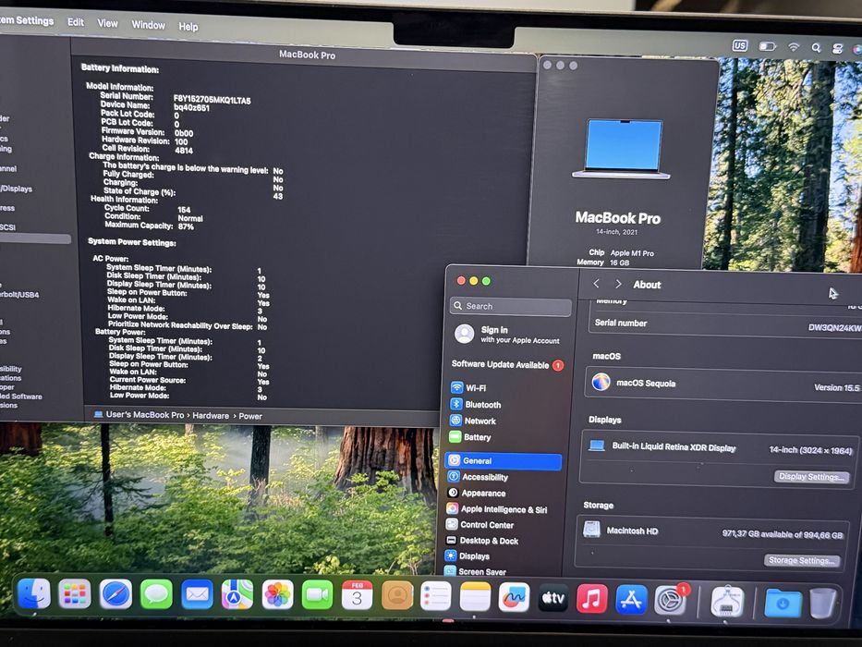Select Maximum Capacity 87% text

pyautogui.click(x=150, y=226)
